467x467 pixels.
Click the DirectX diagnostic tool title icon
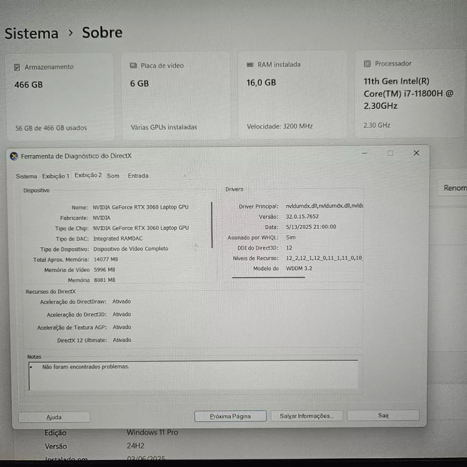point(14,156)
